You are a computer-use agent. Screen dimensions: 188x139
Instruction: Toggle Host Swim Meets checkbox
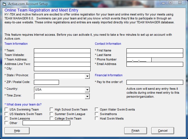[x=97, y=118]
